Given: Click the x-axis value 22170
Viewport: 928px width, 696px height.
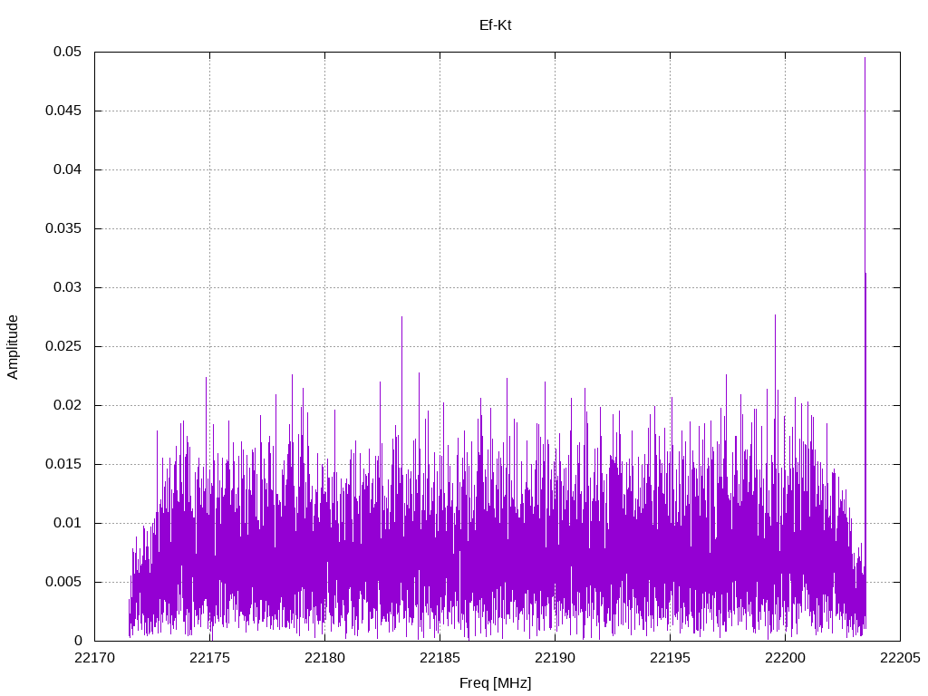Looking at the screenshot, I should 94,658.
